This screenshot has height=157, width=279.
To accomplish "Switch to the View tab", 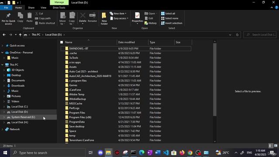I will click(x=44, y=8).
